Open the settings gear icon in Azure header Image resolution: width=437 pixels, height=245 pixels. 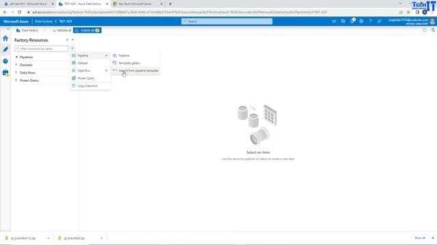(x=361, y=21)
